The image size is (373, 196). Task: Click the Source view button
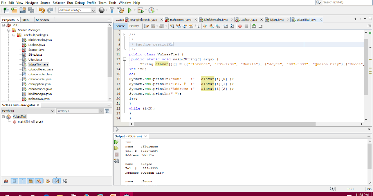pos(120,26)
